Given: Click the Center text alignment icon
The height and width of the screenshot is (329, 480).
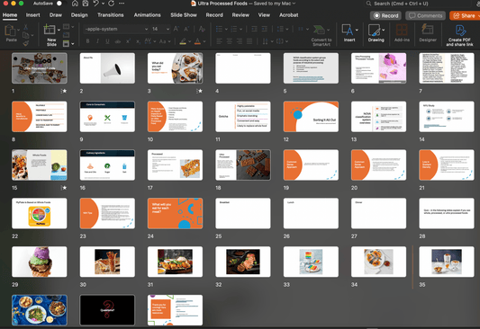Looking at the screenshot, I should click(230, 41).
